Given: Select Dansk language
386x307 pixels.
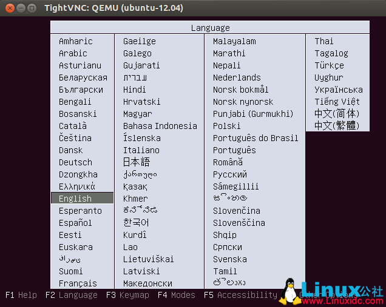Looking at the screenshot, I should click(x=71, y=150).
